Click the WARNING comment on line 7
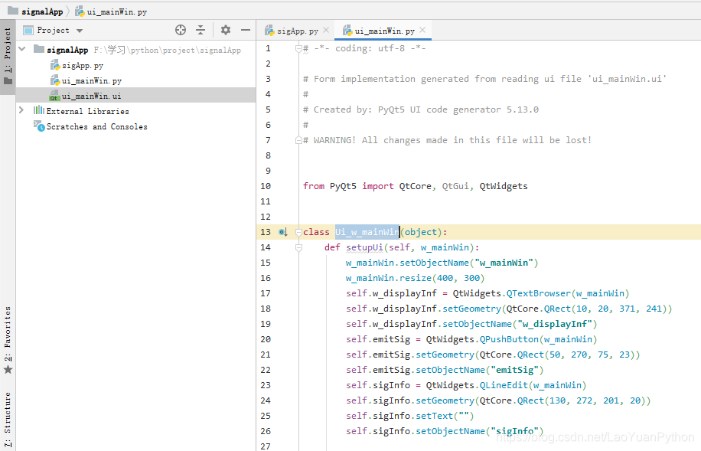The height and width of the screenshot is (451, 701). 448,140
